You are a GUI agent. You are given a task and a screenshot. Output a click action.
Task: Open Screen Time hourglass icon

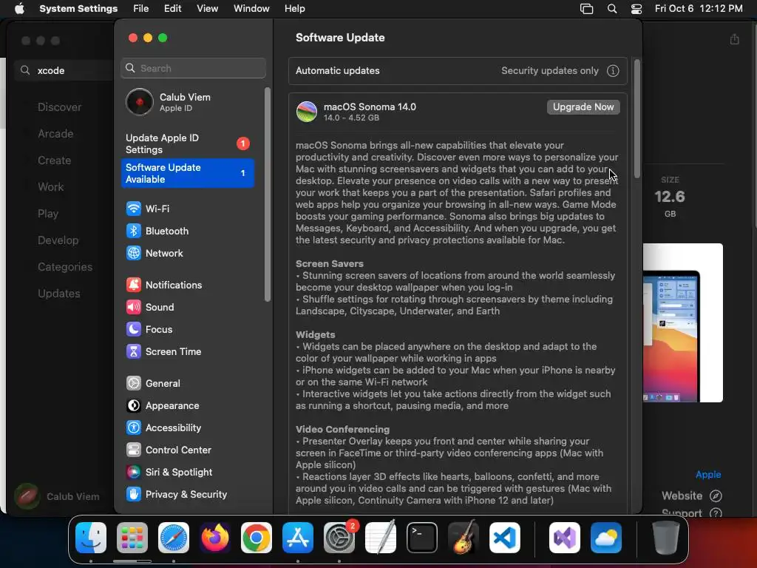point(134,351)
